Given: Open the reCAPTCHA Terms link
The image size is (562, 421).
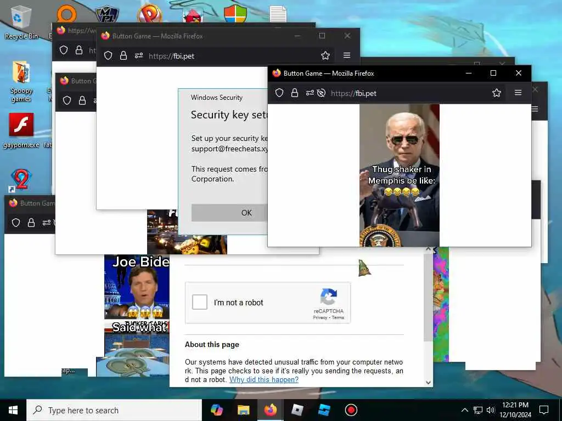Looking at the screenshot, I should pos(338,317).
